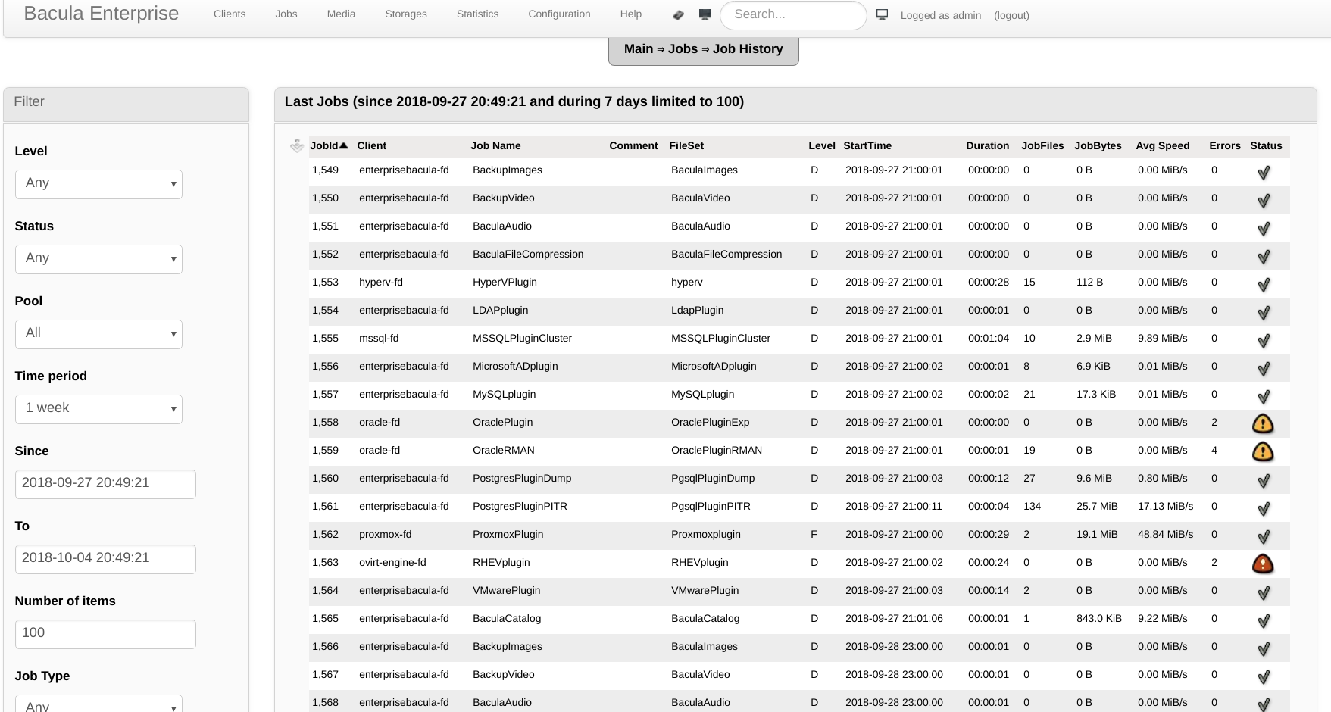
Task: Click the download icon left of JobId header
Action: [297, 145]
